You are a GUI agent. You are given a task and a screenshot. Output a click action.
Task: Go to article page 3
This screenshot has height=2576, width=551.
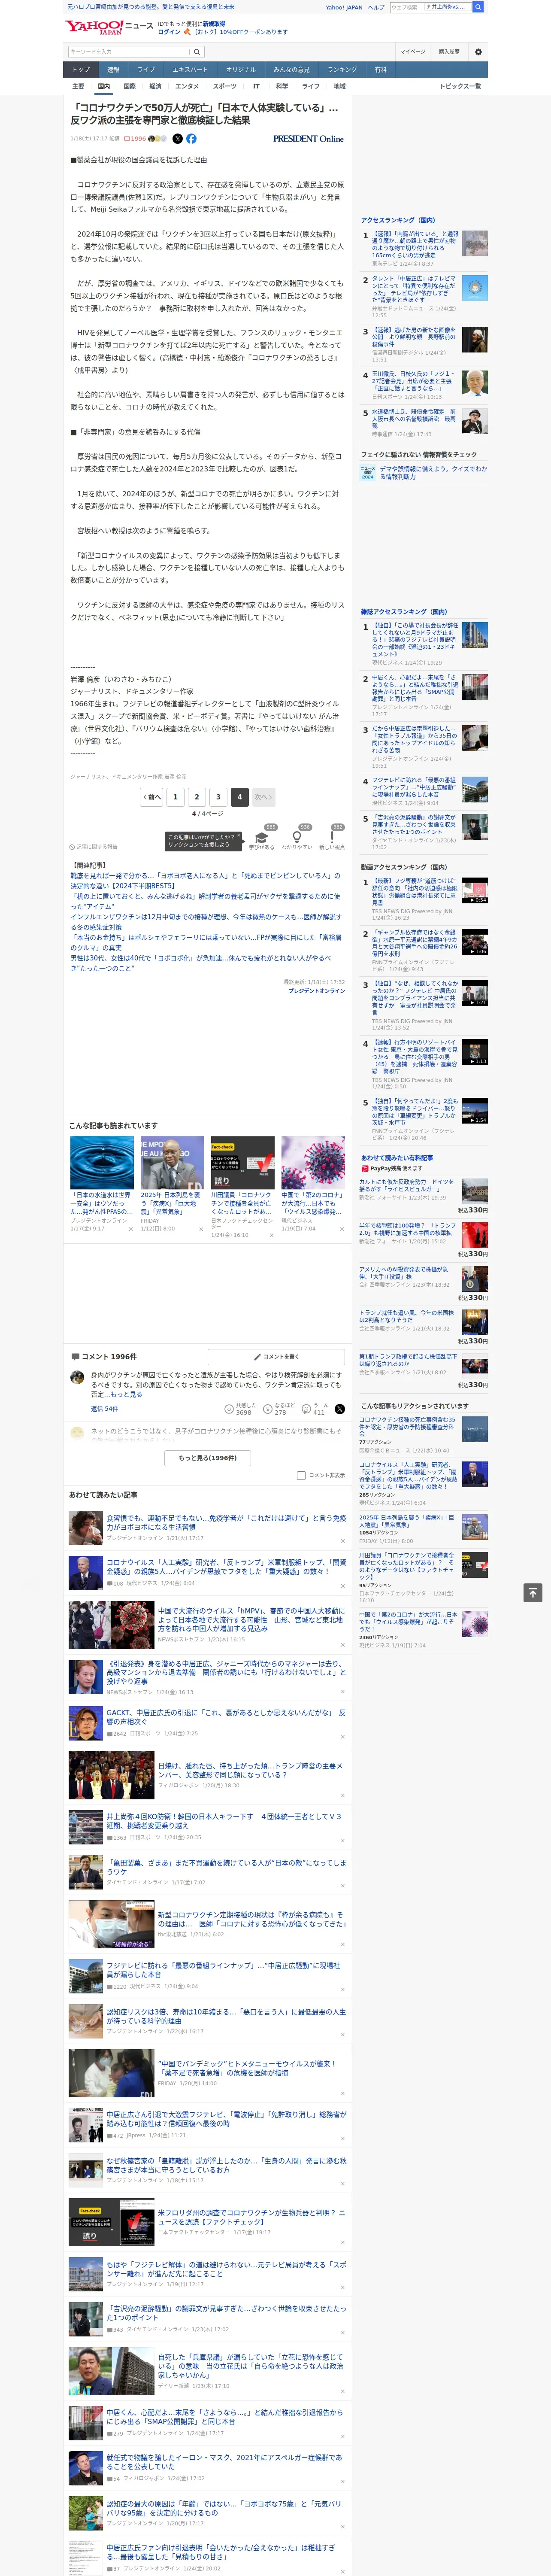[x=218, y=797]
